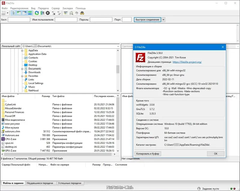Click local file list horizontal scrollbar
The height and width of the screenshot is (191, 240).
click(58, 154)
